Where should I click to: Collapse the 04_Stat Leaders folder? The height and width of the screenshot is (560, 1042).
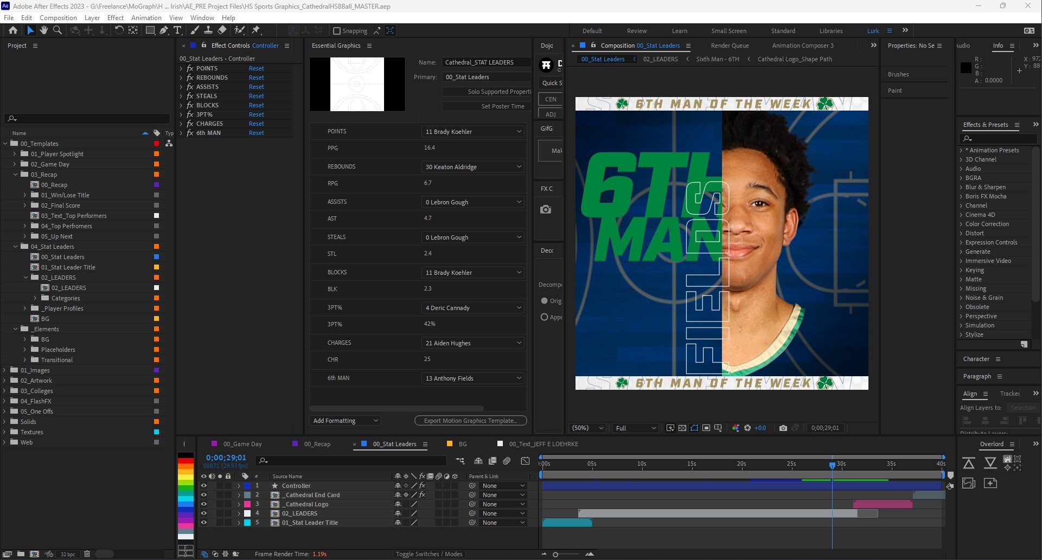pos(16,247)
